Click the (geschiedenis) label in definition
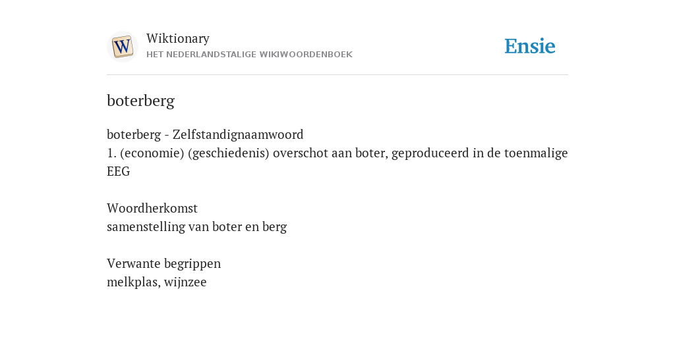The height and width of the screenshot is (337, 675). tap(229, 153)
